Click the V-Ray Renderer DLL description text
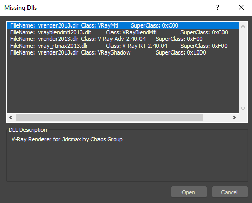 67,139
